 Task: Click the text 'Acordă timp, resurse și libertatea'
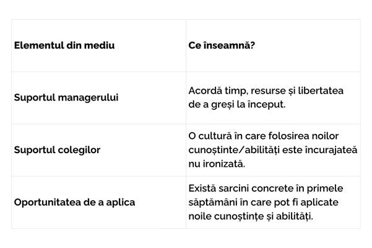(266, 91)
